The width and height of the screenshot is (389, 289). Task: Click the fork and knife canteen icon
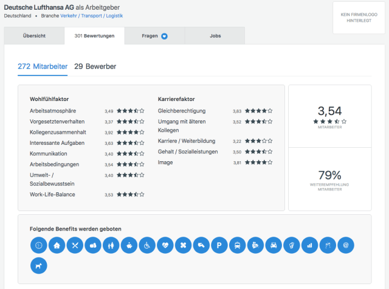point(75,245)
